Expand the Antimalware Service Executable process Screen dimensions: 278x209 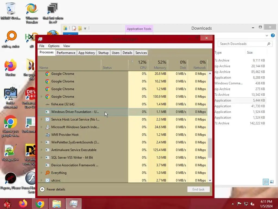(41, 150)
